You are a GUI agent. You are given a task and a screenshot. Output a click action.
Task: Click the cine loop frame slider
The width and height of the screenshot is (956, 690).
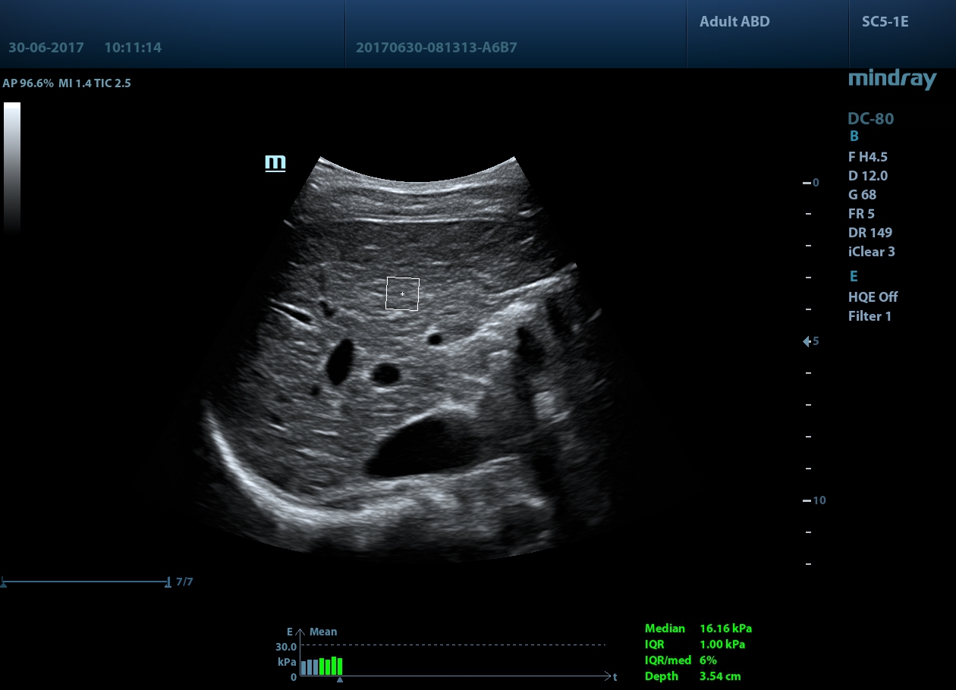point(86,582)
